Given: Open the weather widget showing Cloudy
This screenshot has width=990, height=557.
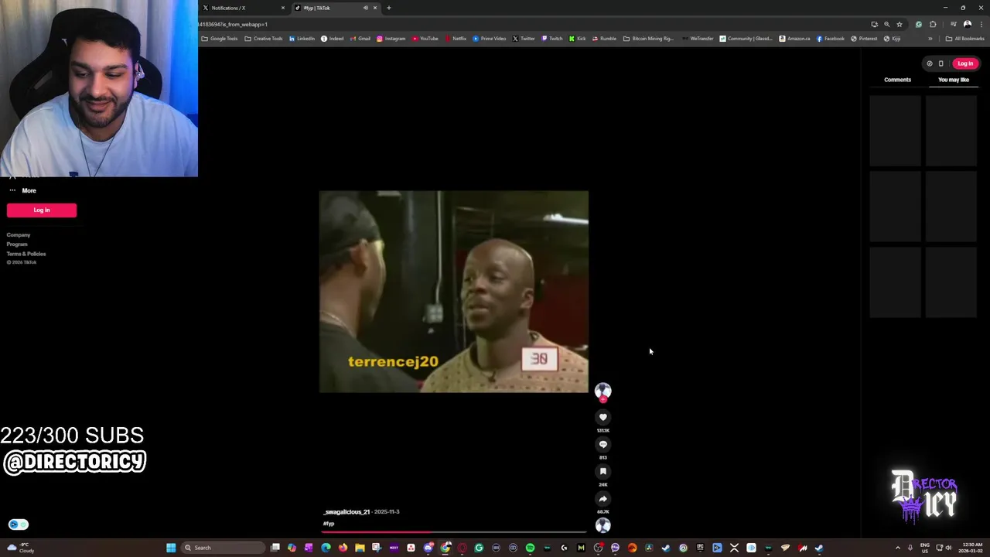Looking at the screenshot, I should 21,548.
